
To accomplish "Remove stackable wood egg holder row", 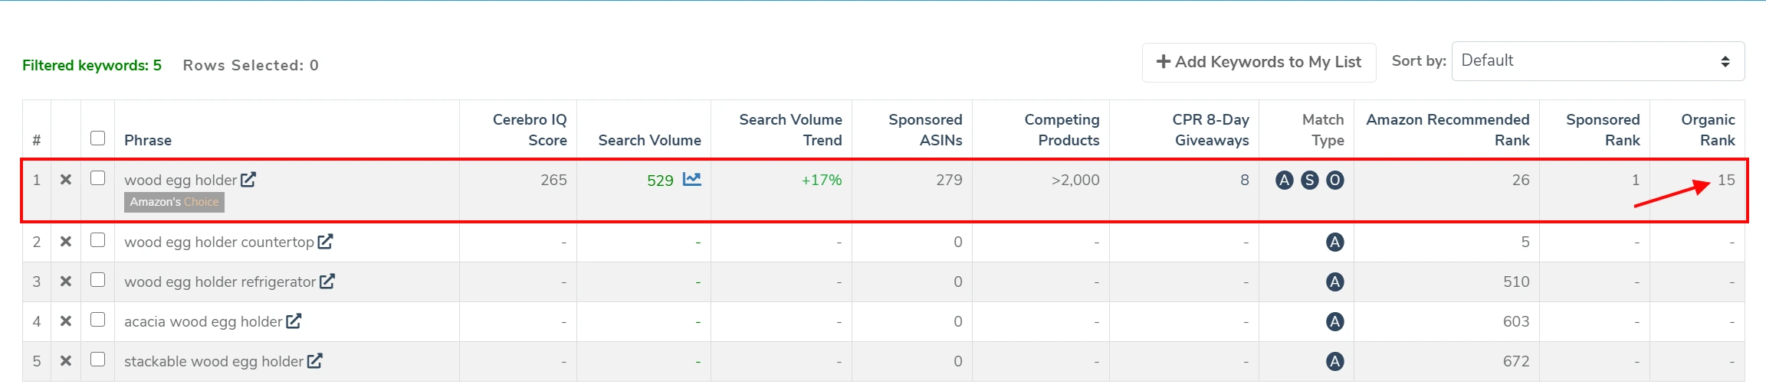I will pos(66,361).
